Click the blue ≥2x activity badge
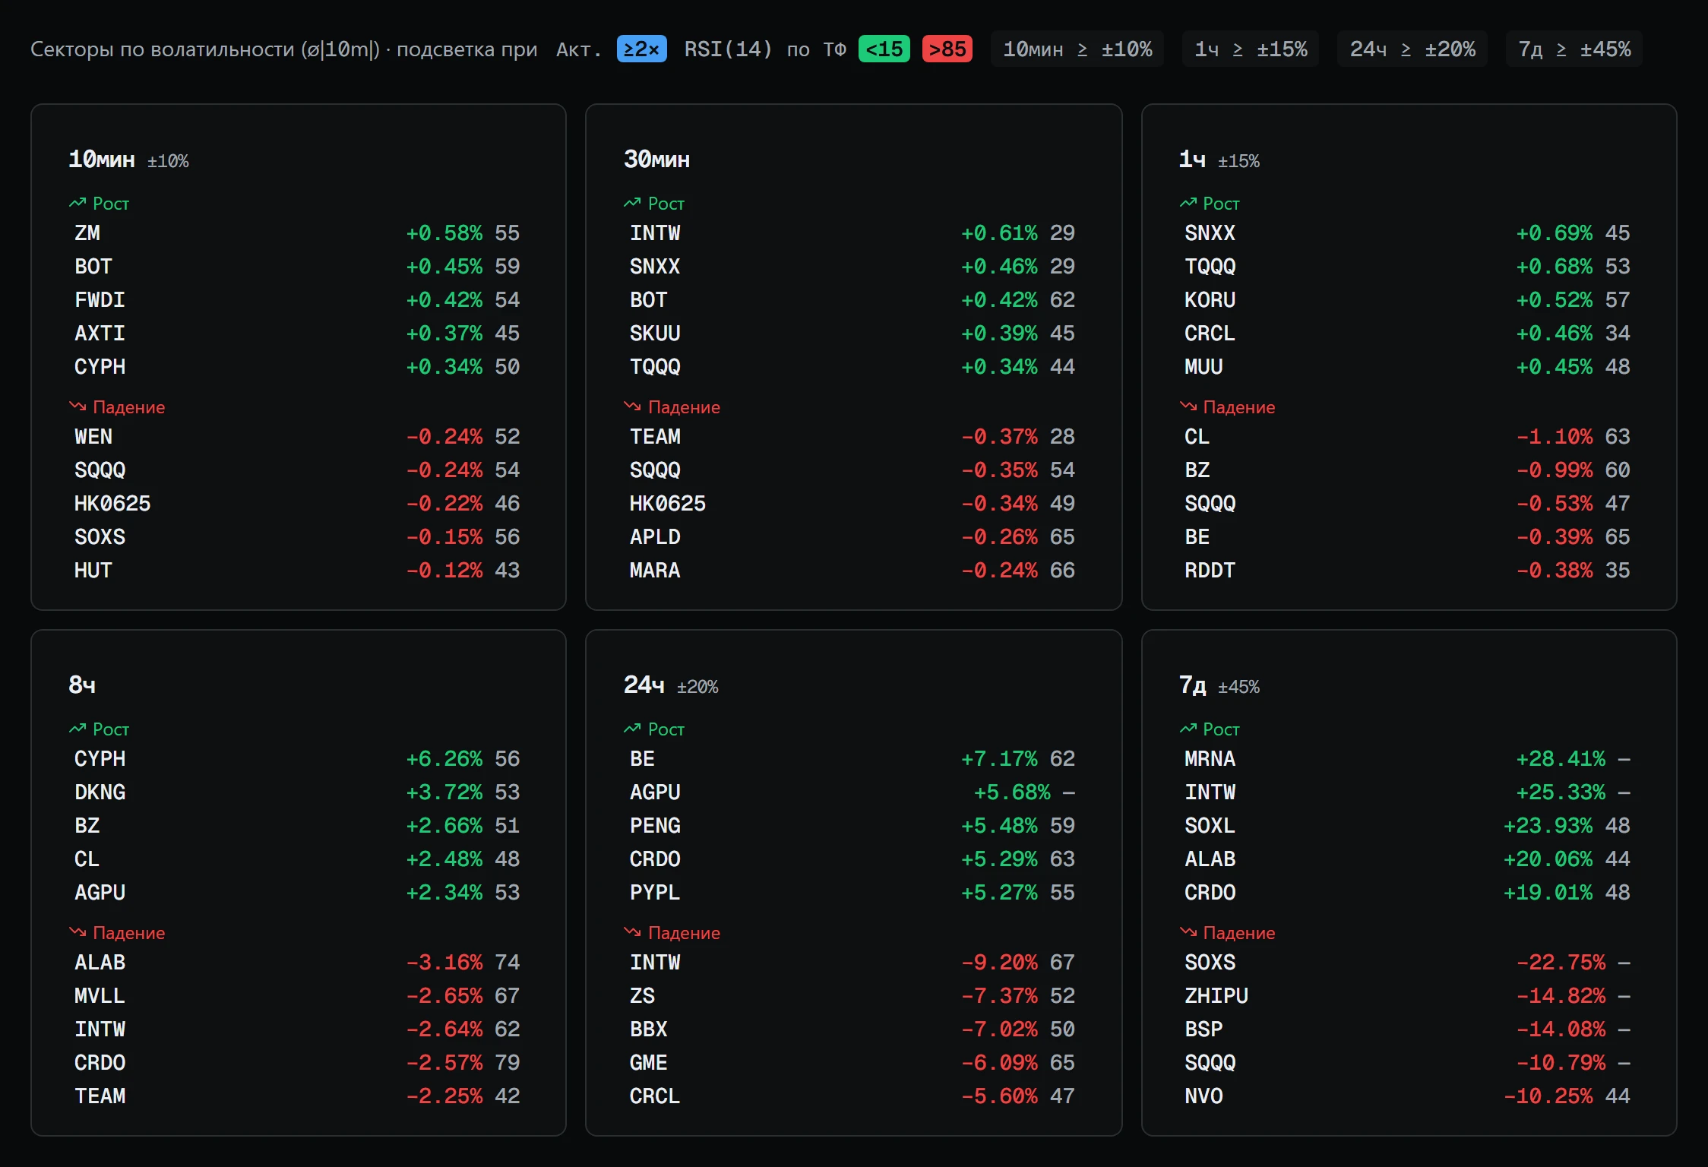1708x1167 pixels. [x=642, y=49]
